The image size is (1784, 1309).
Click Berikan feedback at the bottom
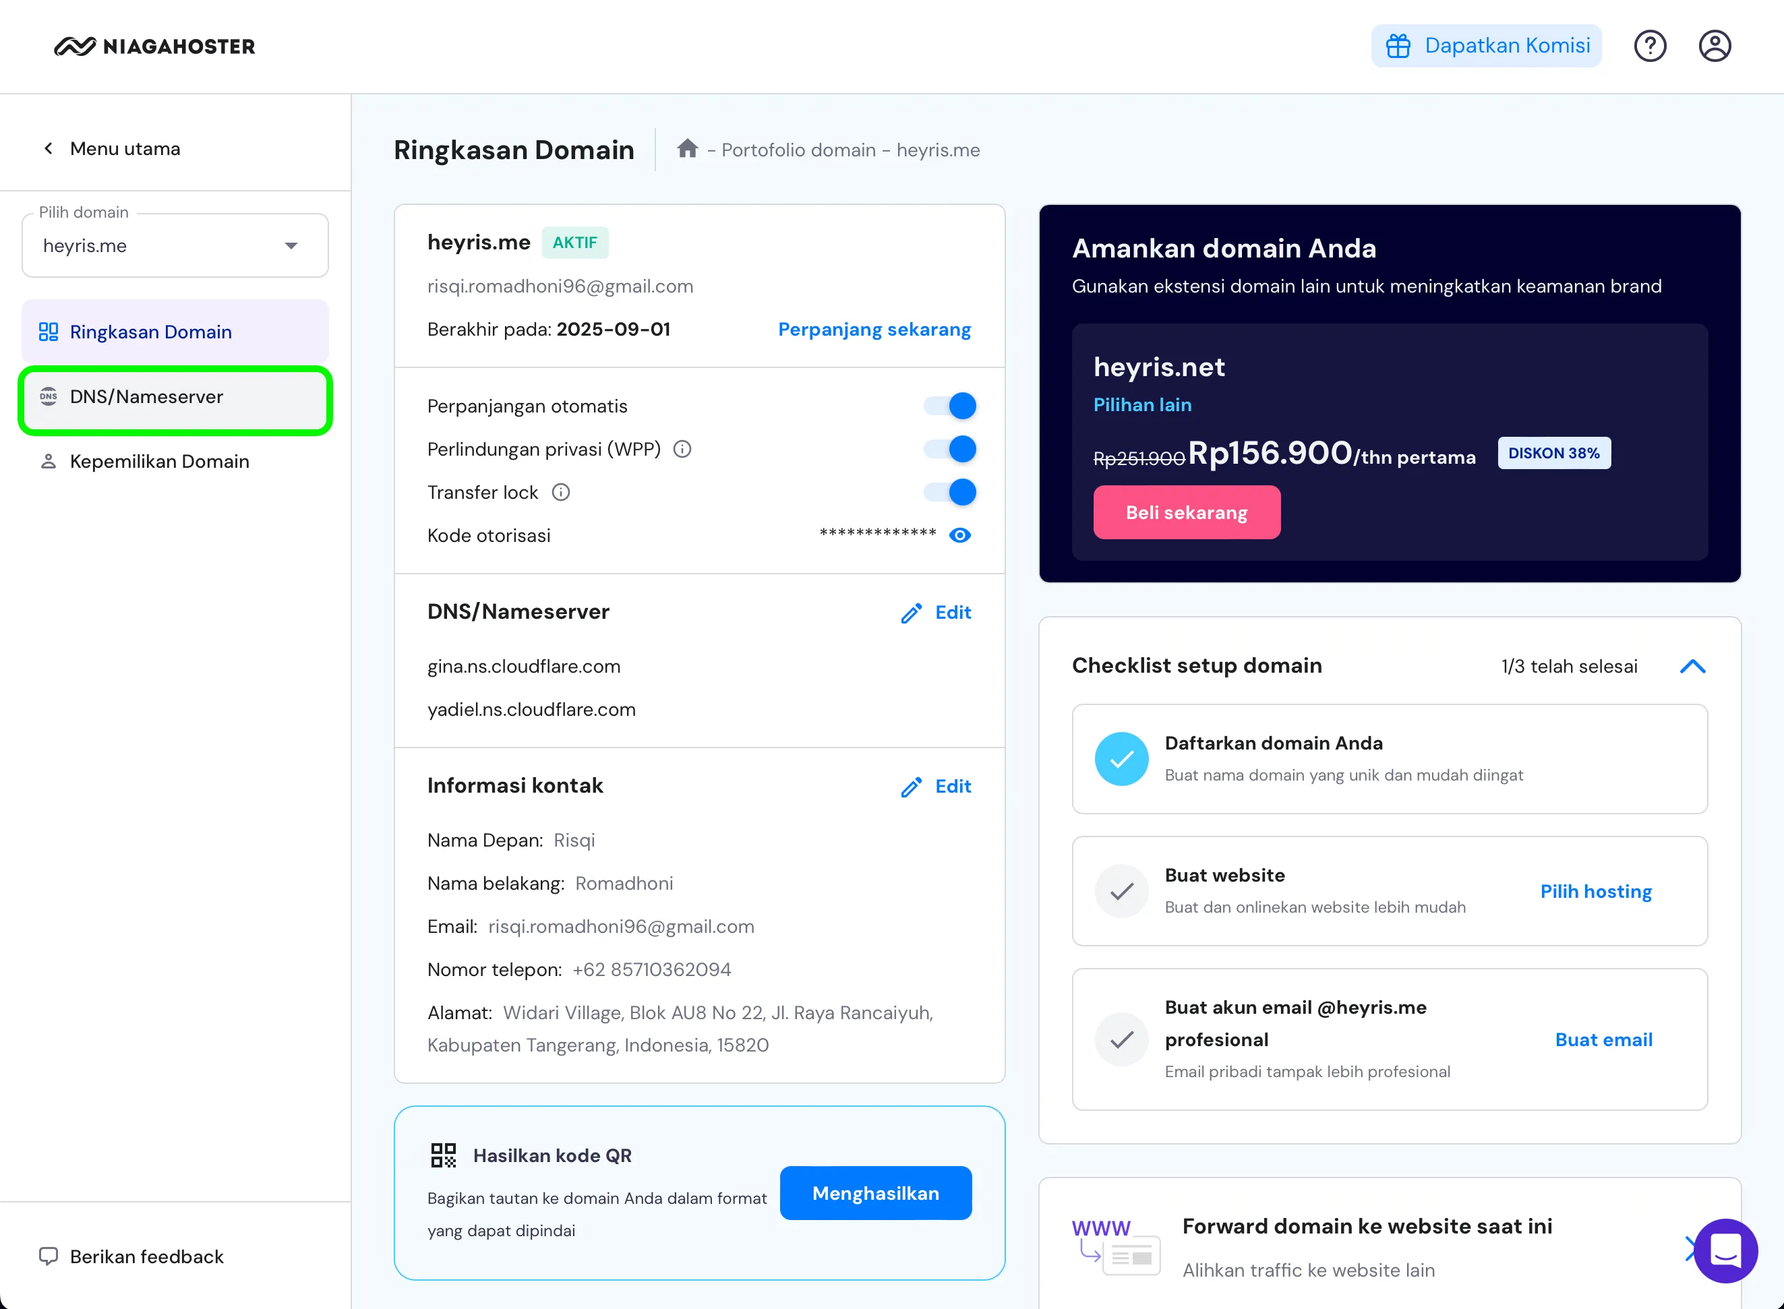(x=131, y=1256)
